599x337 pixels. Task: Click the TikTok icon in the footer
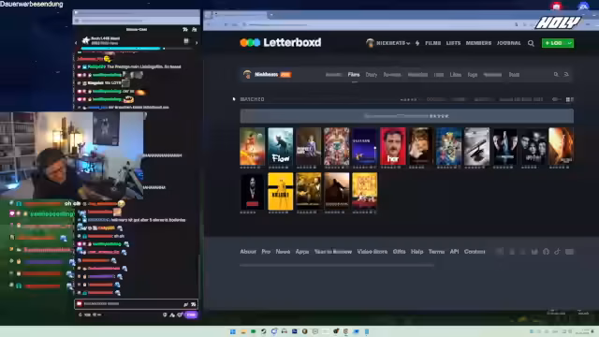coord(558,252)
